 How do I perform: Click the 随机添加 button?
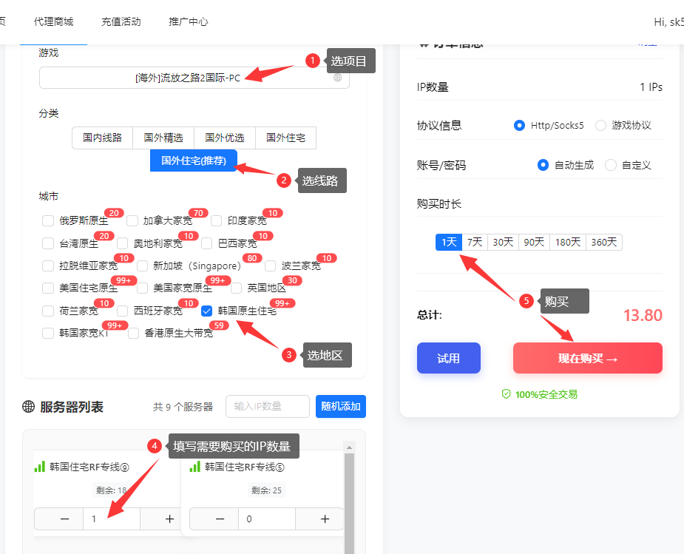pyautogui.click(x=340, y=406)
